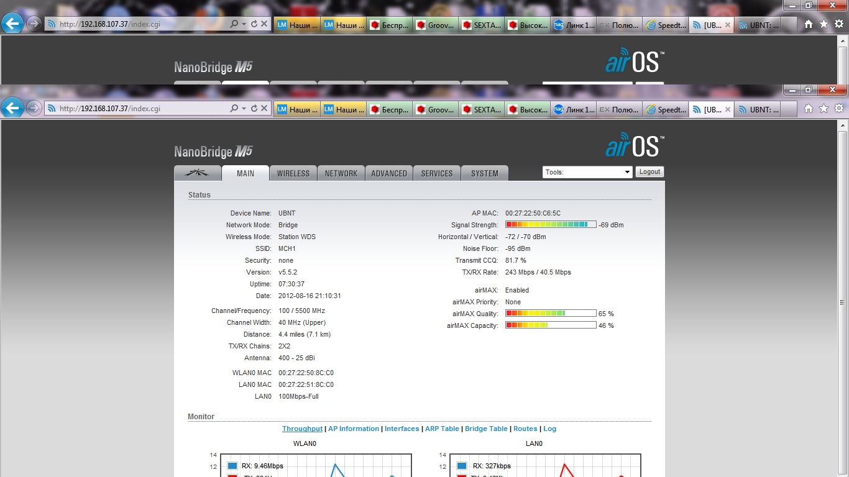The image size is (849, 477).
Task: Click the airMAX Quality bar meter
Action: 551,314
